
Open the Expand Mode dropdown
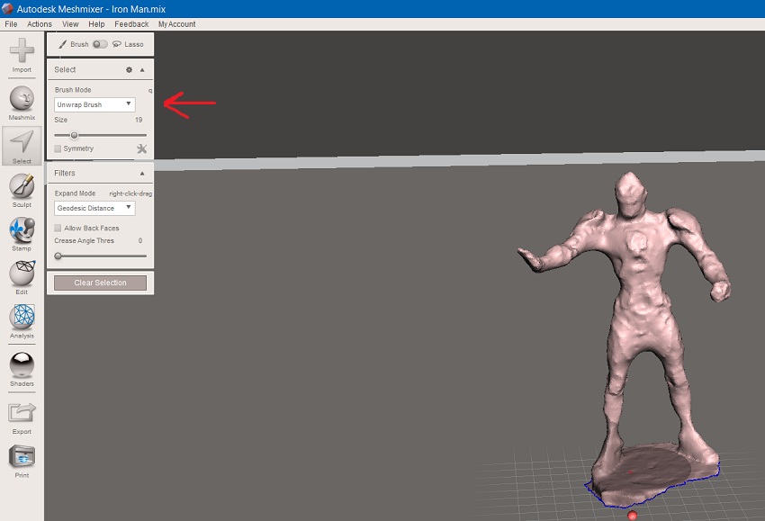(x=94, y=208)
